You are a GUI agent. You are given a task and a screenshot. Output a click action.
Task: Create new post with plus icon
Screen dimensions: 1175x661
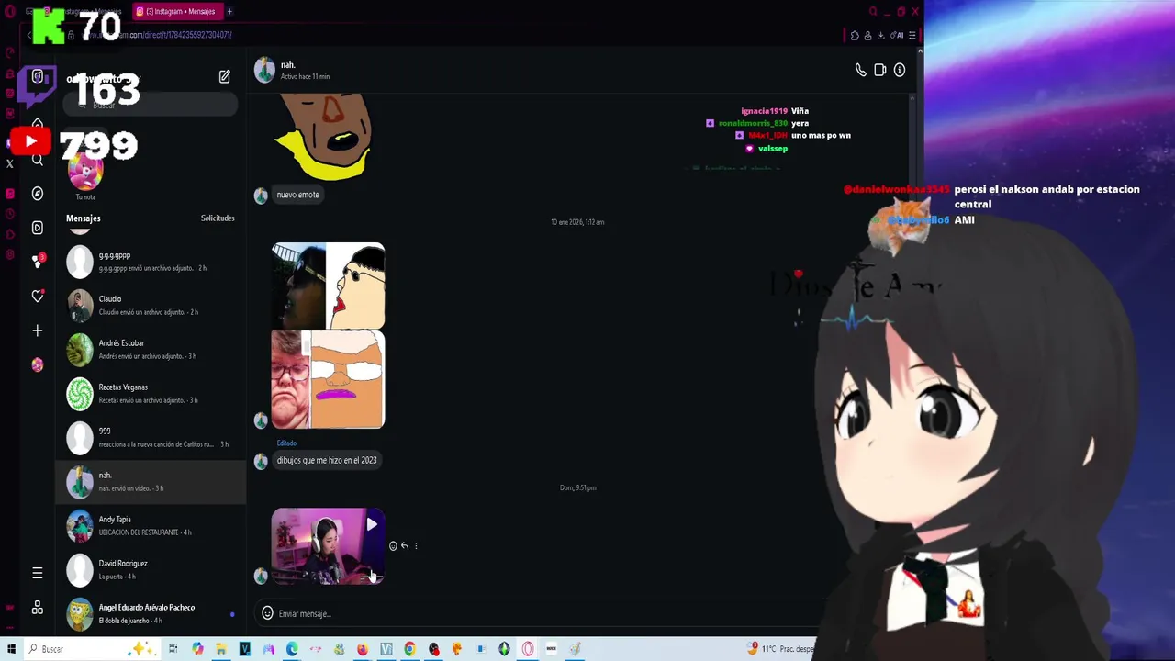click(x=38, y=330)
